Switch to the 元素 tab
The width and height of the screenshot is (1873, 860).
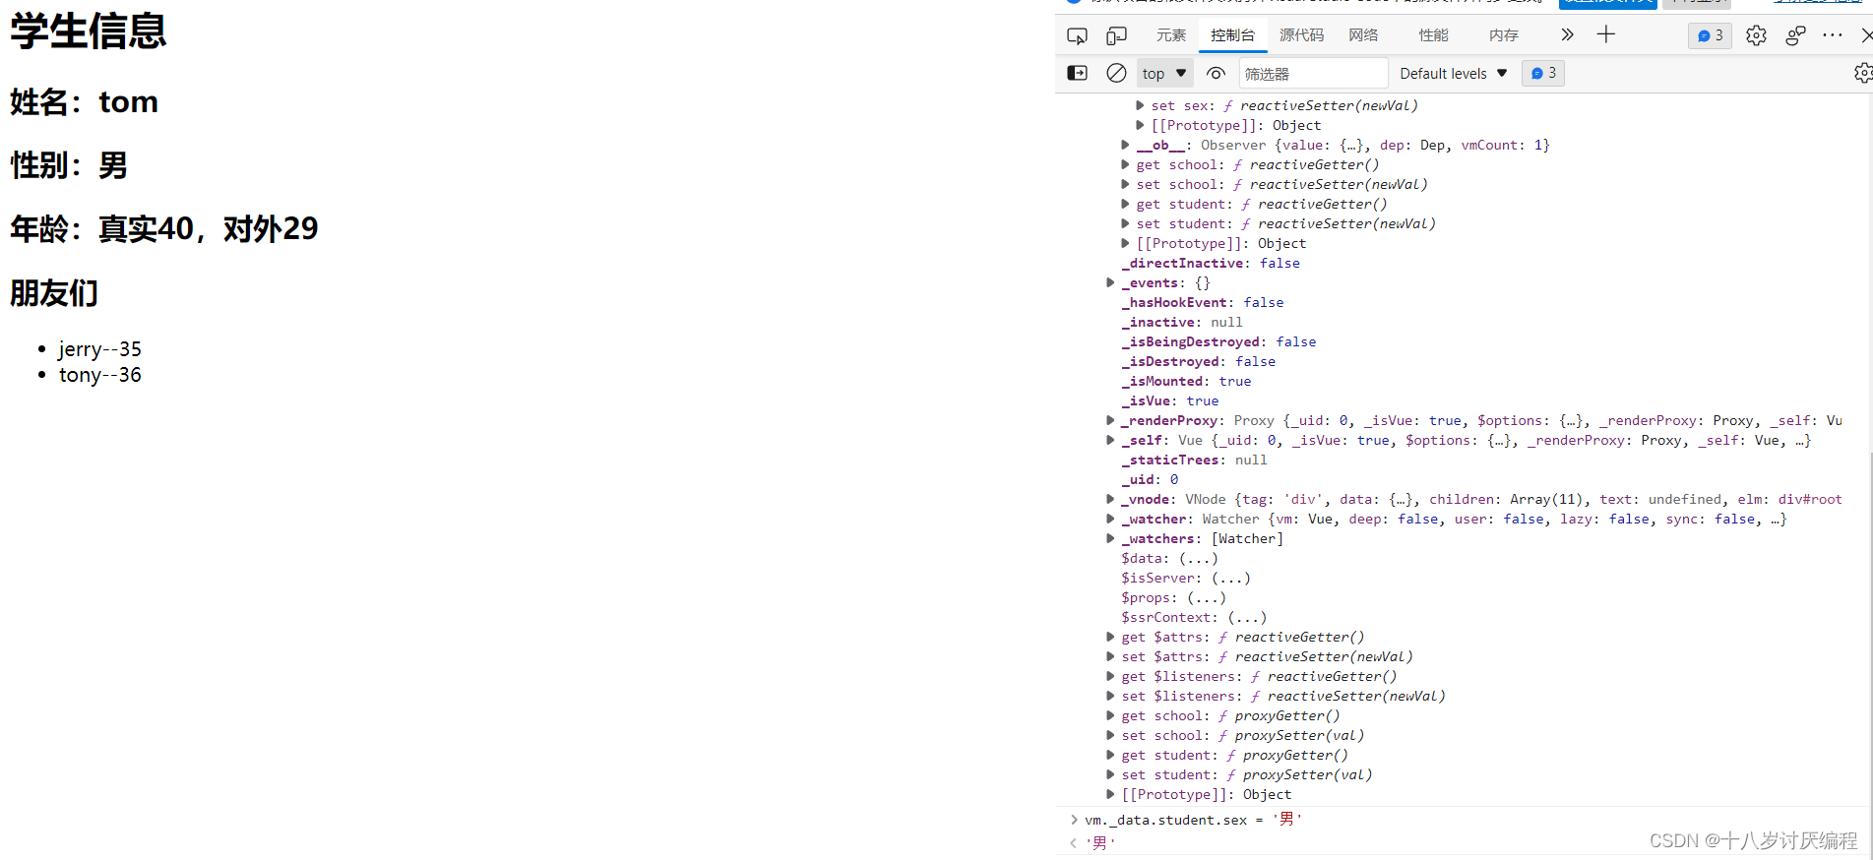(1170, 35)
